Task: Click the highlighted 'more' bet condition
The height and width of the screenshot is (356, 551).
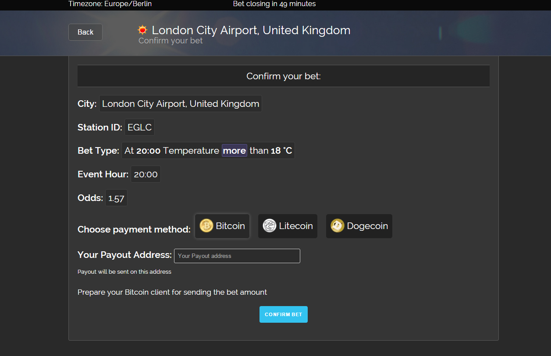Action: (235, 150)
